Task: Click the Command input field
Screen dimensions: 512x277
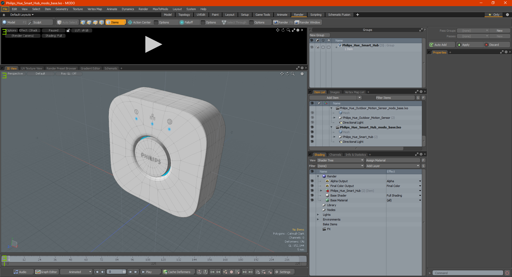Action: pos(467,273)
